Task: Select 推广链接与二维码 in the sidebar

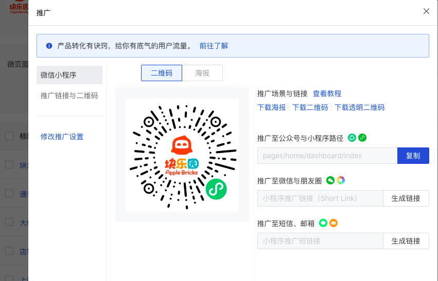Action: point(69,96)
